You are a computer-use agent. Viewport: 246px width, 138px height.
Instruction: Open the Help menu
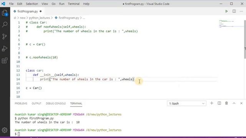(x=86, y=4)
